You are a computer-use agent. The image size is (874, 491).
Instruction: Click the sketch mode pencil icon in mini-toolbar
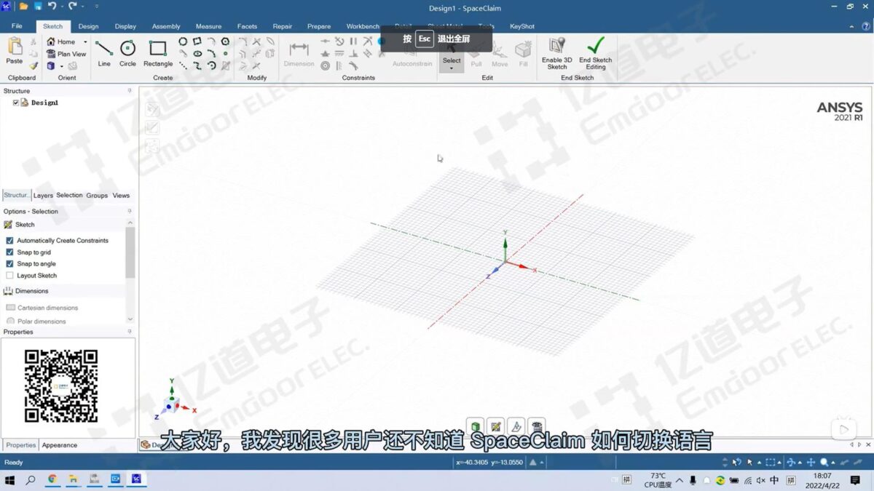(495, 426)
